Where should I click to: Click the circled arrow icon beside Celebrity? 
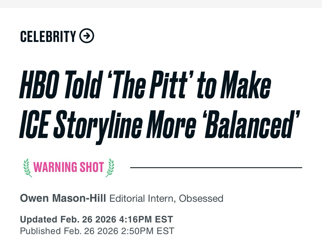click(87, 36)
